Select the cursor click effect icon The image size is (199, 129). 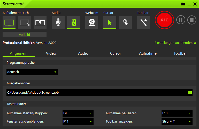125,22
